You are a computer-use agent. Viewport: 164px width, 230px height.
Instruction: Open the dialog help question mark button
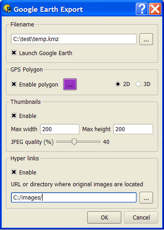pyautogui.click(x=142, y=9)
